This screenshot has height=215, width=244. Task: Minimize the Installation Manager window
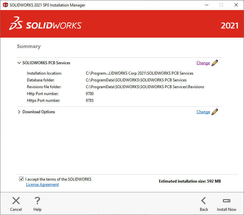(207, 5)
